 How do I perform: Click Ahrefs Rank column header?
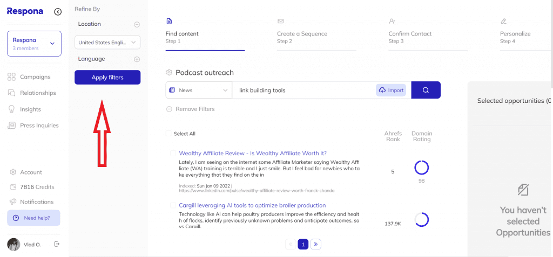[x=393, y=137]
